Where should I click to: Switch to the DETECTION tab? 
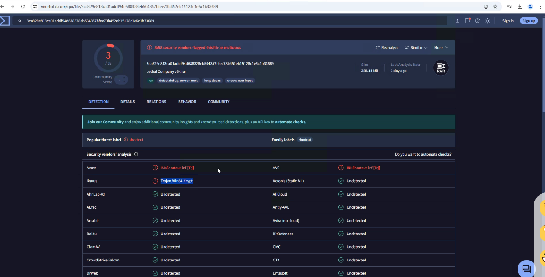click(98, 102)
